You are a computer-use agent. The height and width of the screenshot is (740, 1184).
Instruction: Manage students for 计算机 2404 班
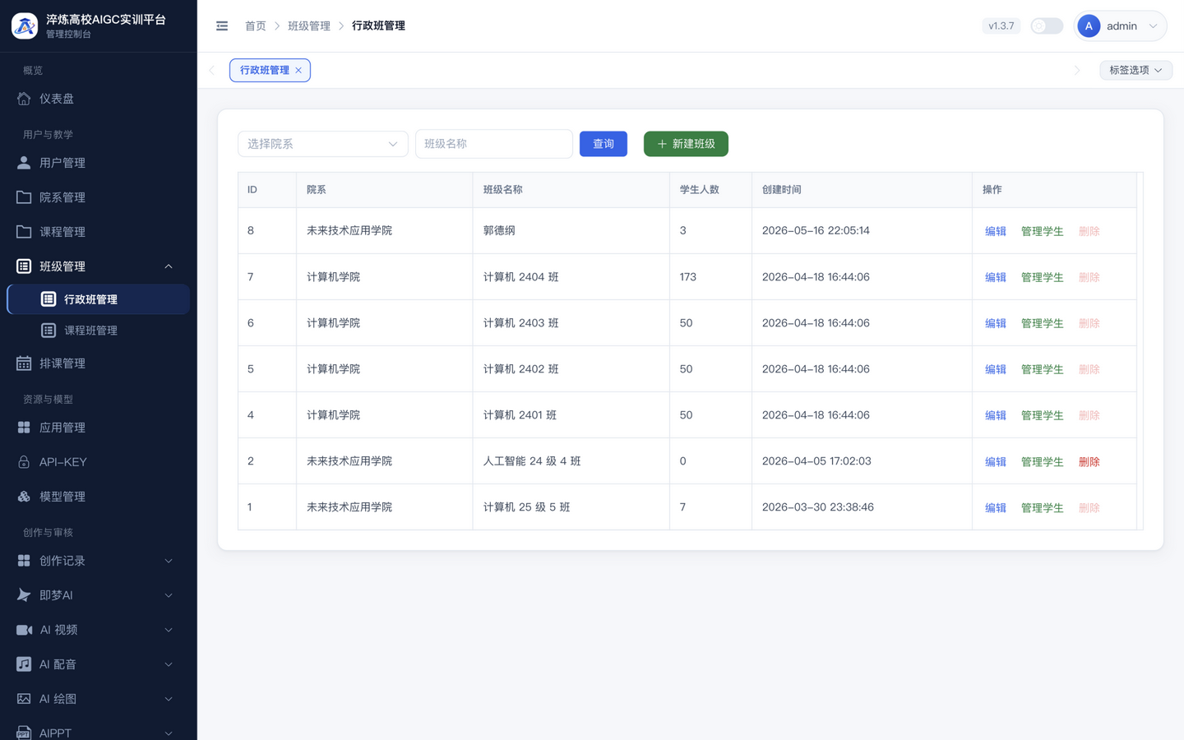1042,277
